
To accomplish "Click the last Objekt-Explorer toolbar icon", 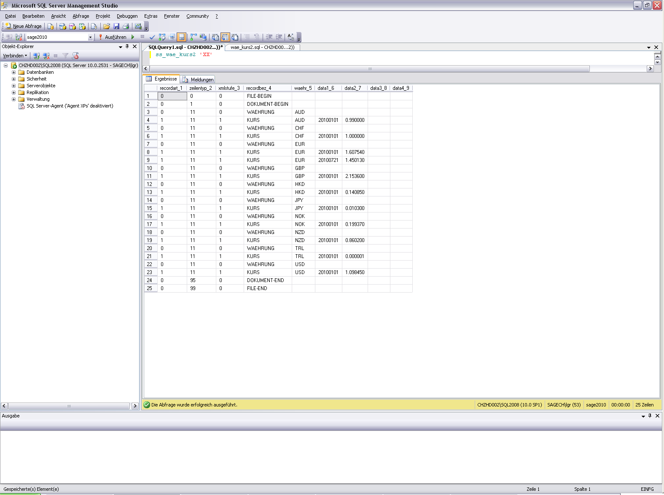I will click(75, 56).
